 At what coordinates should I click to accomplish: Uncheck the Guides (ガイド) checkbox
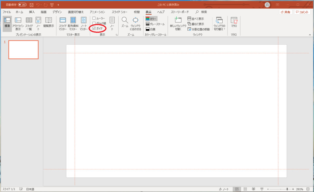(x=94, y=28)
